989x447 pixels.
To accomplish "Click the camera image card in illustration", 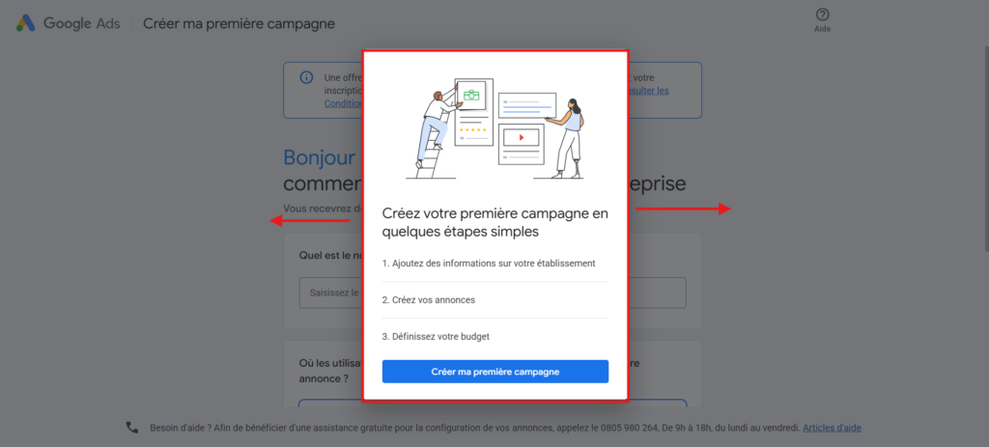I will [470, 96].
